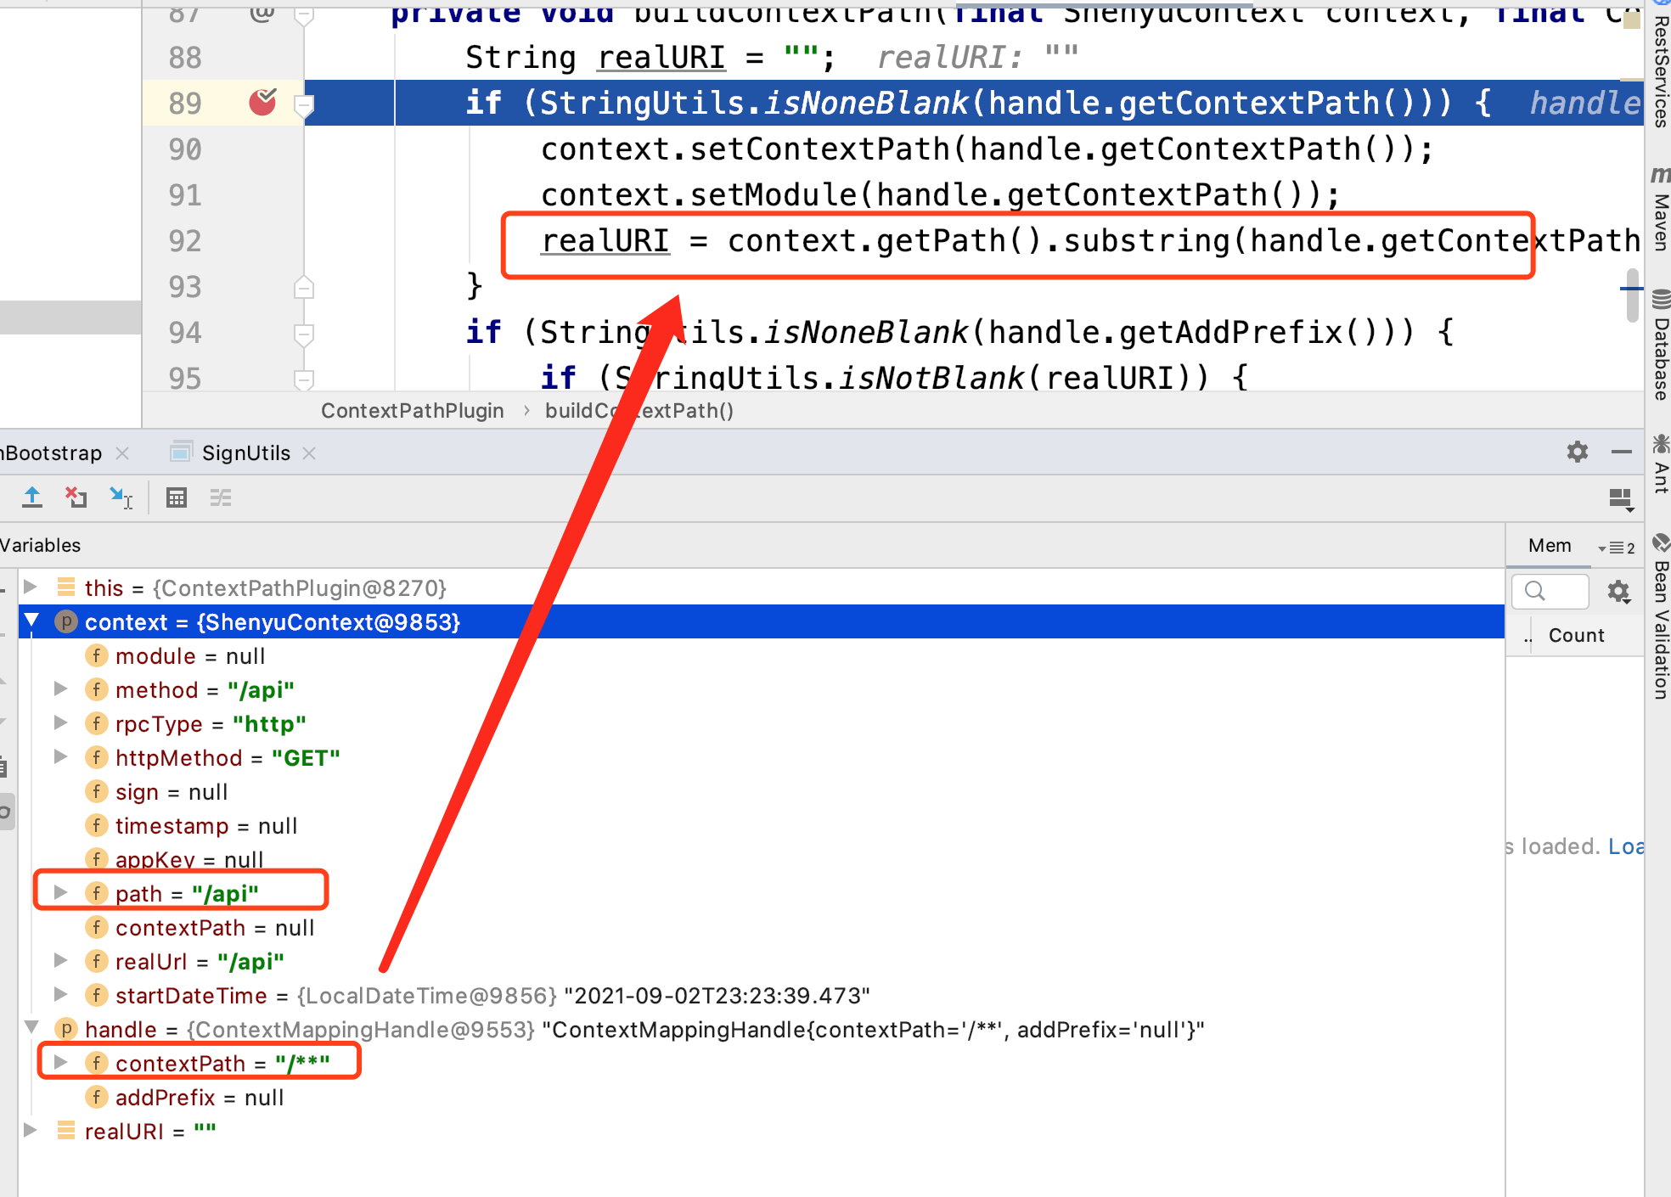Open the debug panel settings gear
Screen dimensions: 1671x1197
[x=1577, y=452]
